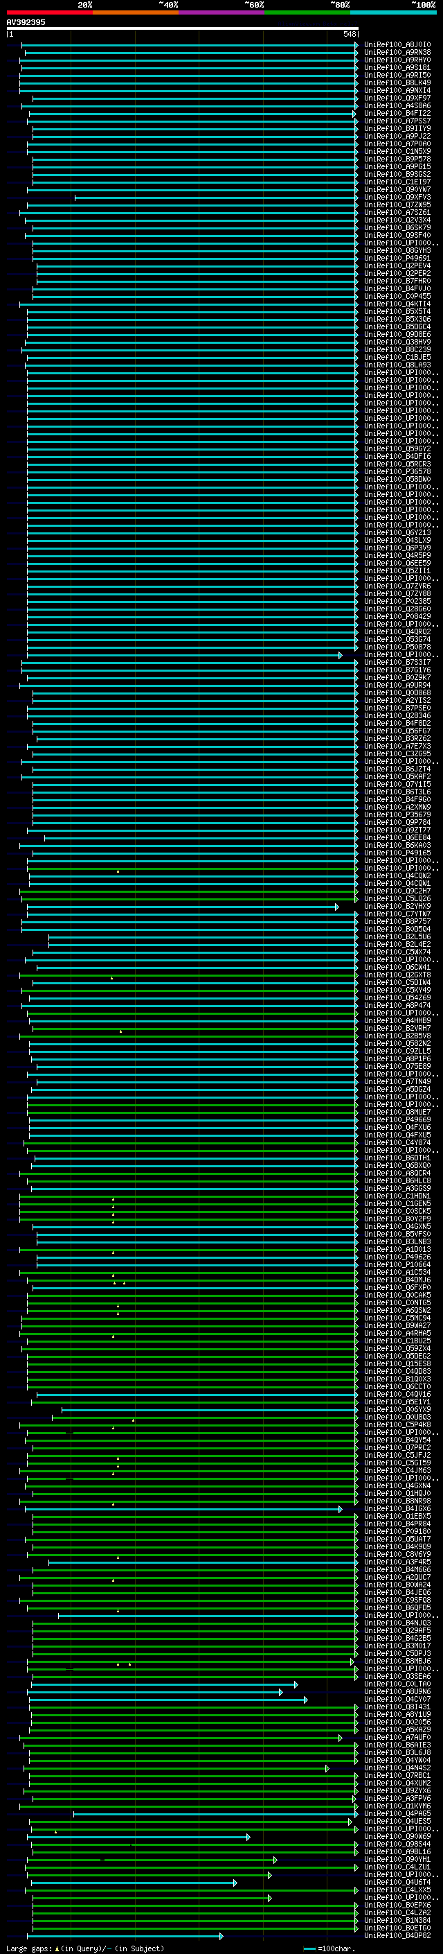443x1954 pixels.
Task: Select the UniRef100_A8P474 label
Action: point(397,1005)
